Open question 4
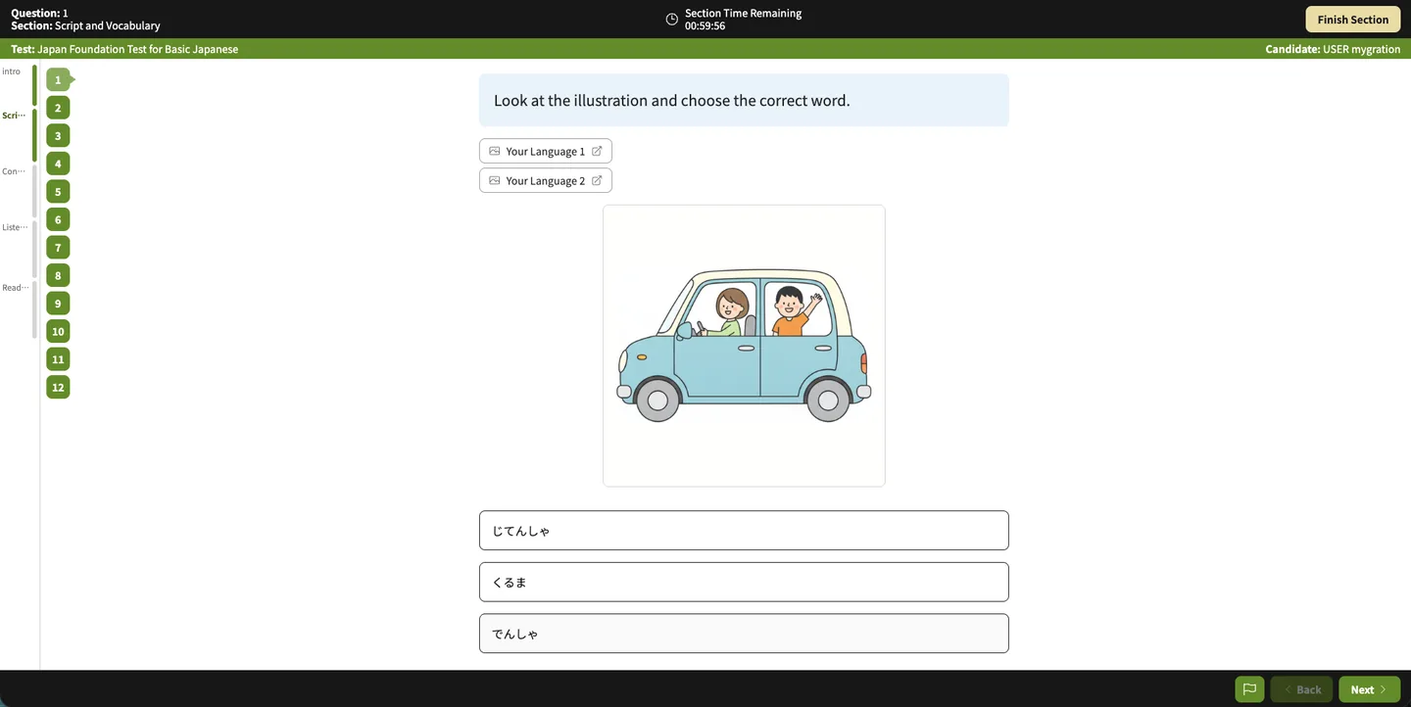 point(58,164)
